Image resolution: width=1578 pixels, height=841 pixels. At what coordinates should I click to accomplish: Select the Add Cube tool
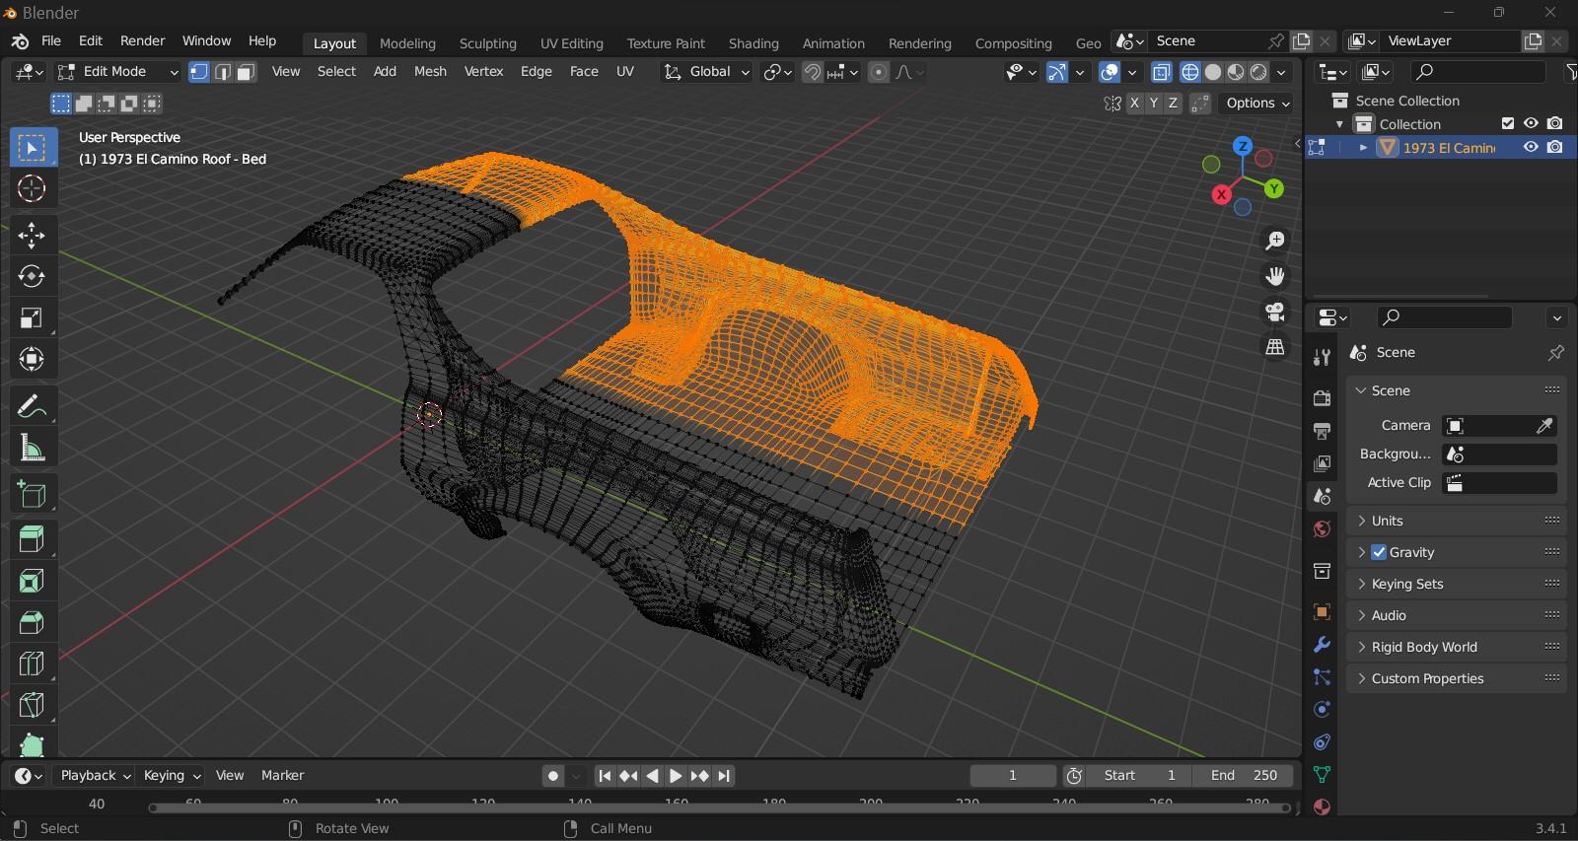pyautogui.click(x=32, y=494)
